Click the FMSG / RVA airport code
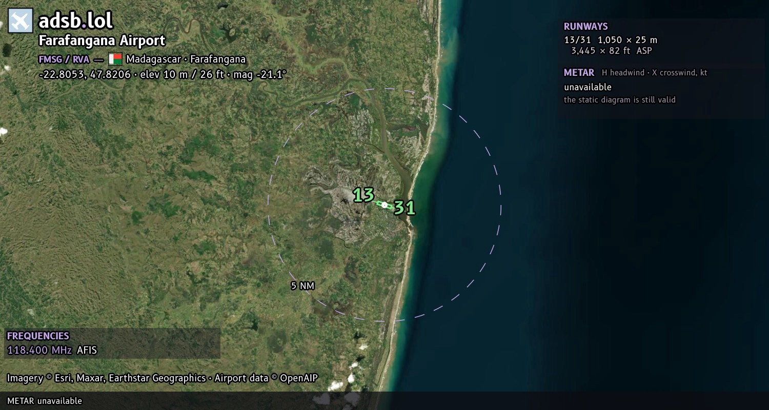This screenshot has height=410, width=769. pyautogui.click(x=64, y=59)
